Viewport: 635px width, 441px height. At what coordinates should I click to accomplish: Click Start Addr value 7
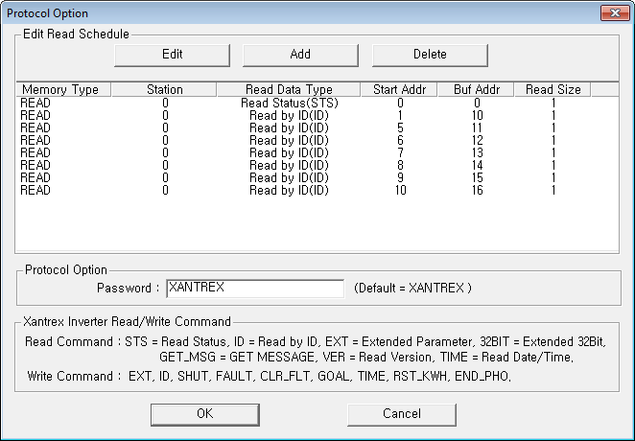[x=400, y=153]
